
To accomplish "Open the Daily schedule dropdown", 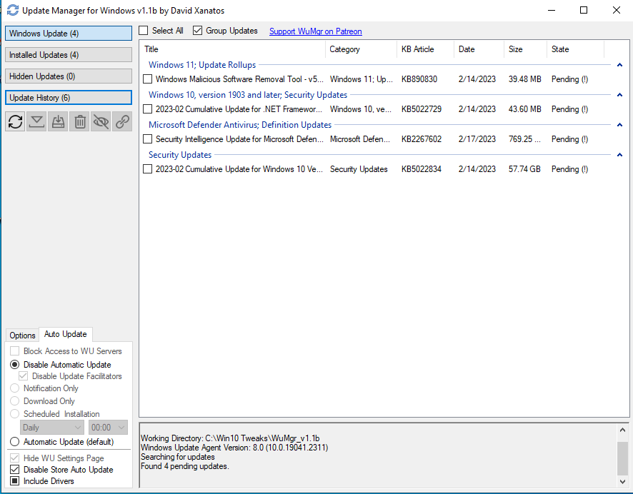I will (x=52, y=428).
